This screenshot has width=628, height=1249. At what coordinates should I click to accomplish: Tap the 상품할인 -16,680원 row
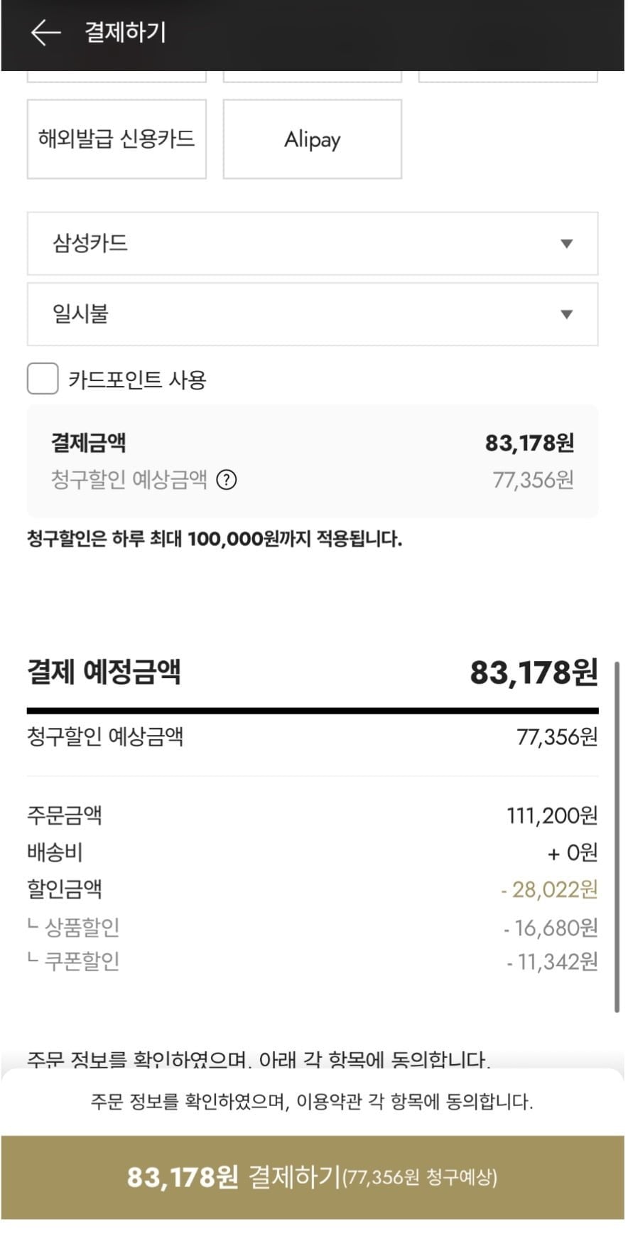click(313, 927)
